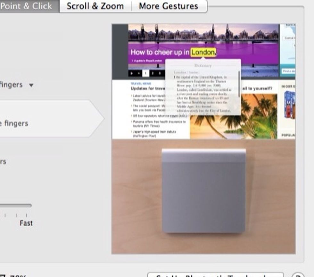Switch to the Point & Click tab
314x277 pixels.
[27, 6]
